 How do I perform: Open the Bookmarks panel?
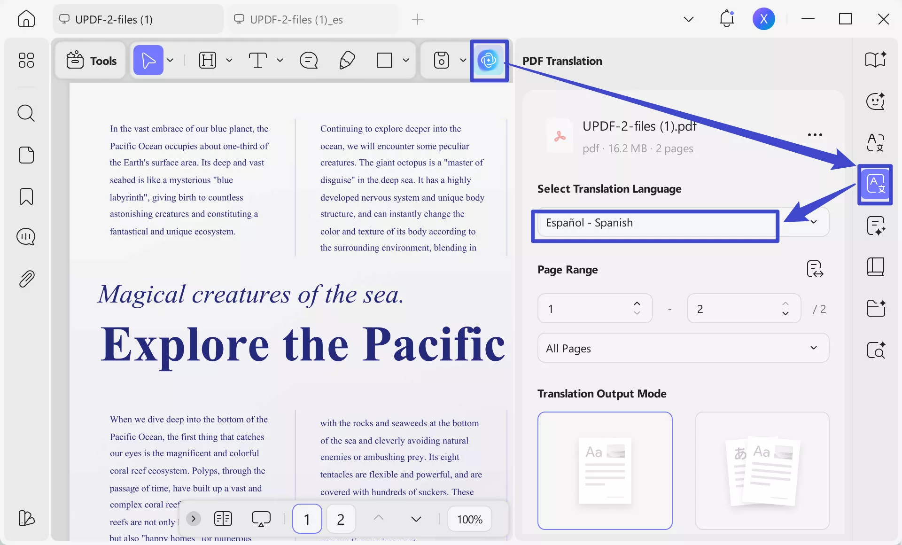[x=26, y=196]
